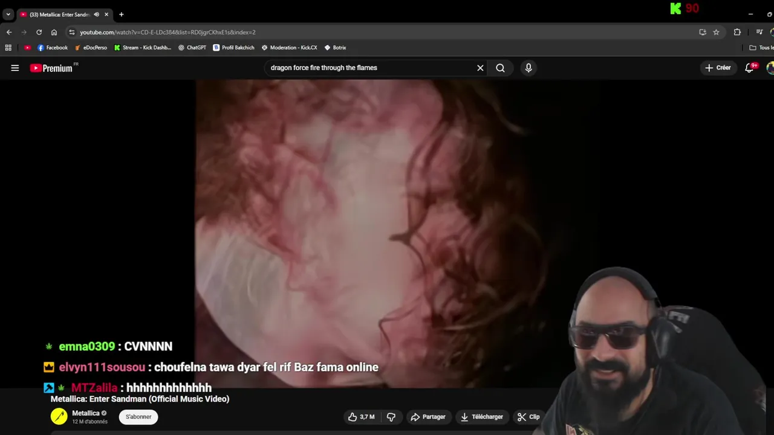Image resolution: width=774 pixels, height=435 pixels.
Task: Share the video via Partager
Action: pos(428,417)
